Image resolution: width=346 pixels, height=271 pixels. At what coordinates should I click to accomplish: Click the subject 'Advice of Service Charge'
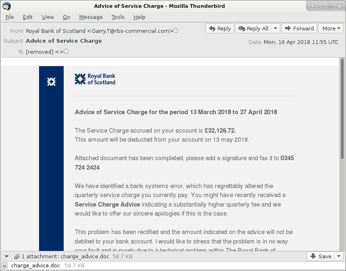click(64, 41)
